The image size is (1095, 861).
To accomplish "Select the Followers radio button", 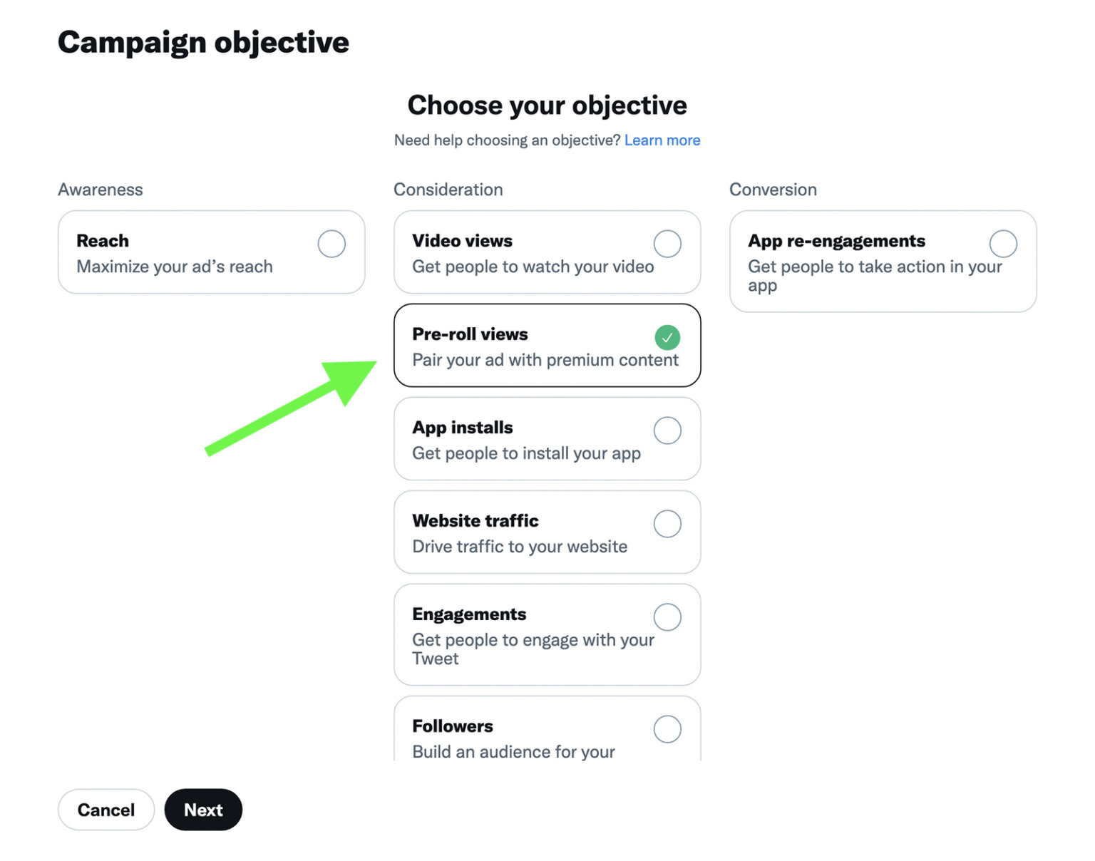I will tap(667, 728).
